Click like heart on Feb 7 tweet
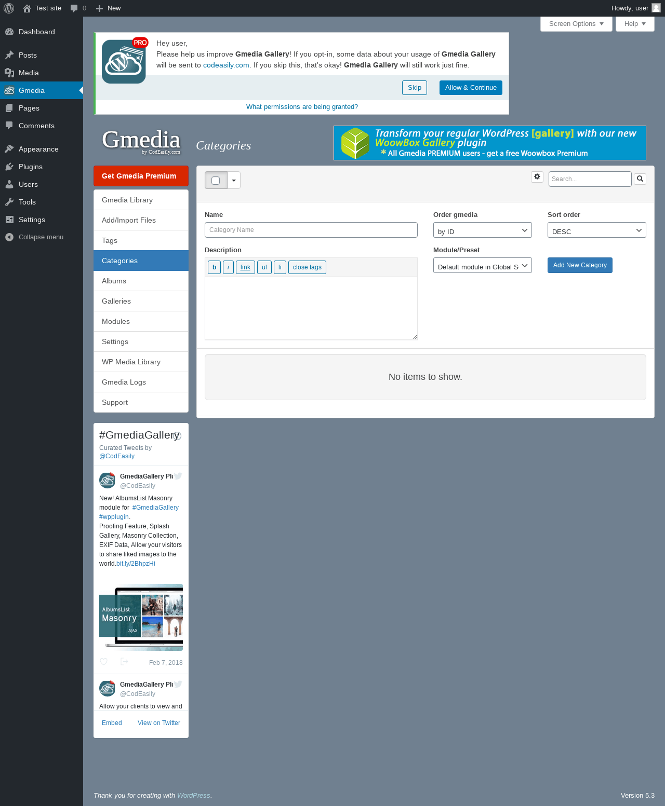Viewport: 665px width, 806px height. (x=103, y=662)
